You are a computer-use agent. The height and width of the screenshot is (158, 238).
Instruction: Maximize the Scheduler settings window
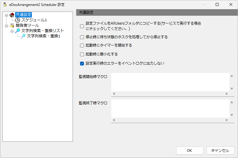pyautogui.click(x=217, y=4)
